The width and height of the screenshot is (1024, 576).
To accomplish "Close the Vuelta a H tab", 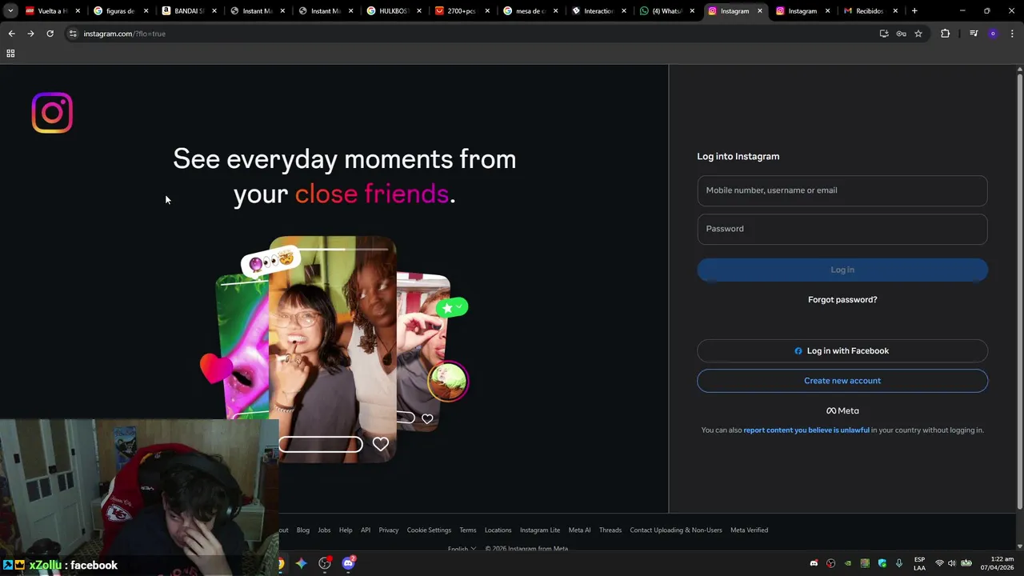I will pos(78,11).
